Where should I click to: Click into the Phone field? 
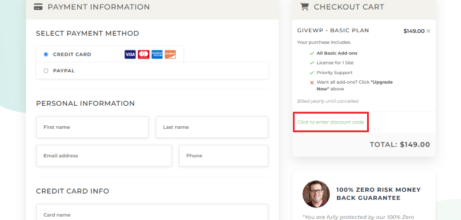[x=224, y=156]
